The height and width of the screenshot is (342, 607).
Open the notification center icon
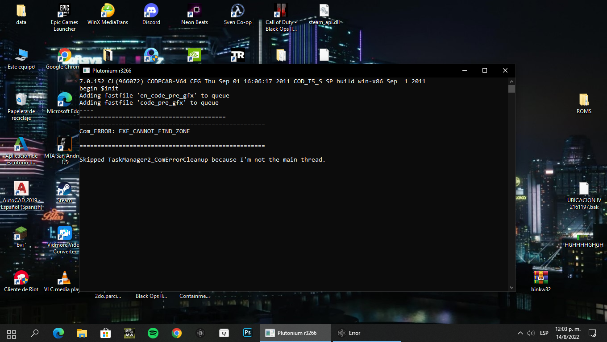592,333
